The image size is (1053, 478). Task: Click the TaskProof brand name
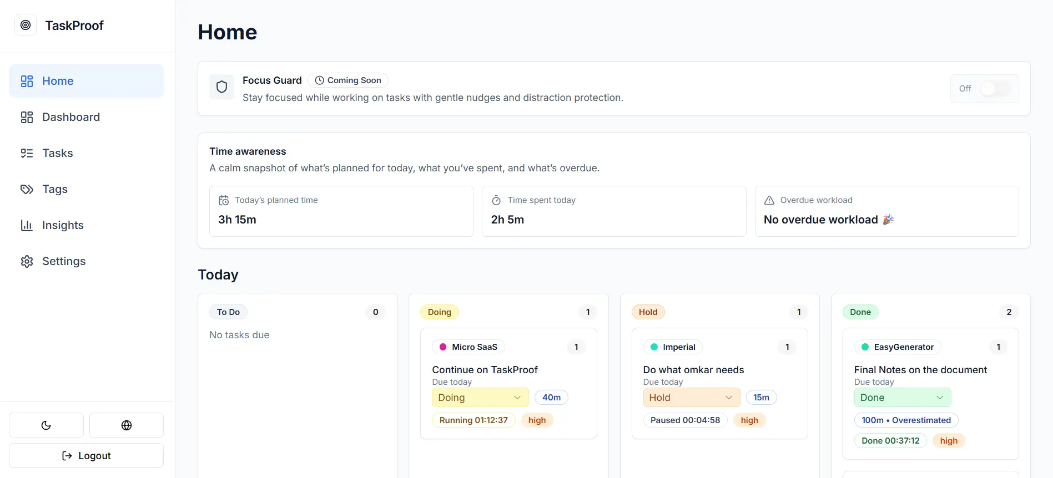coord(74,26)
